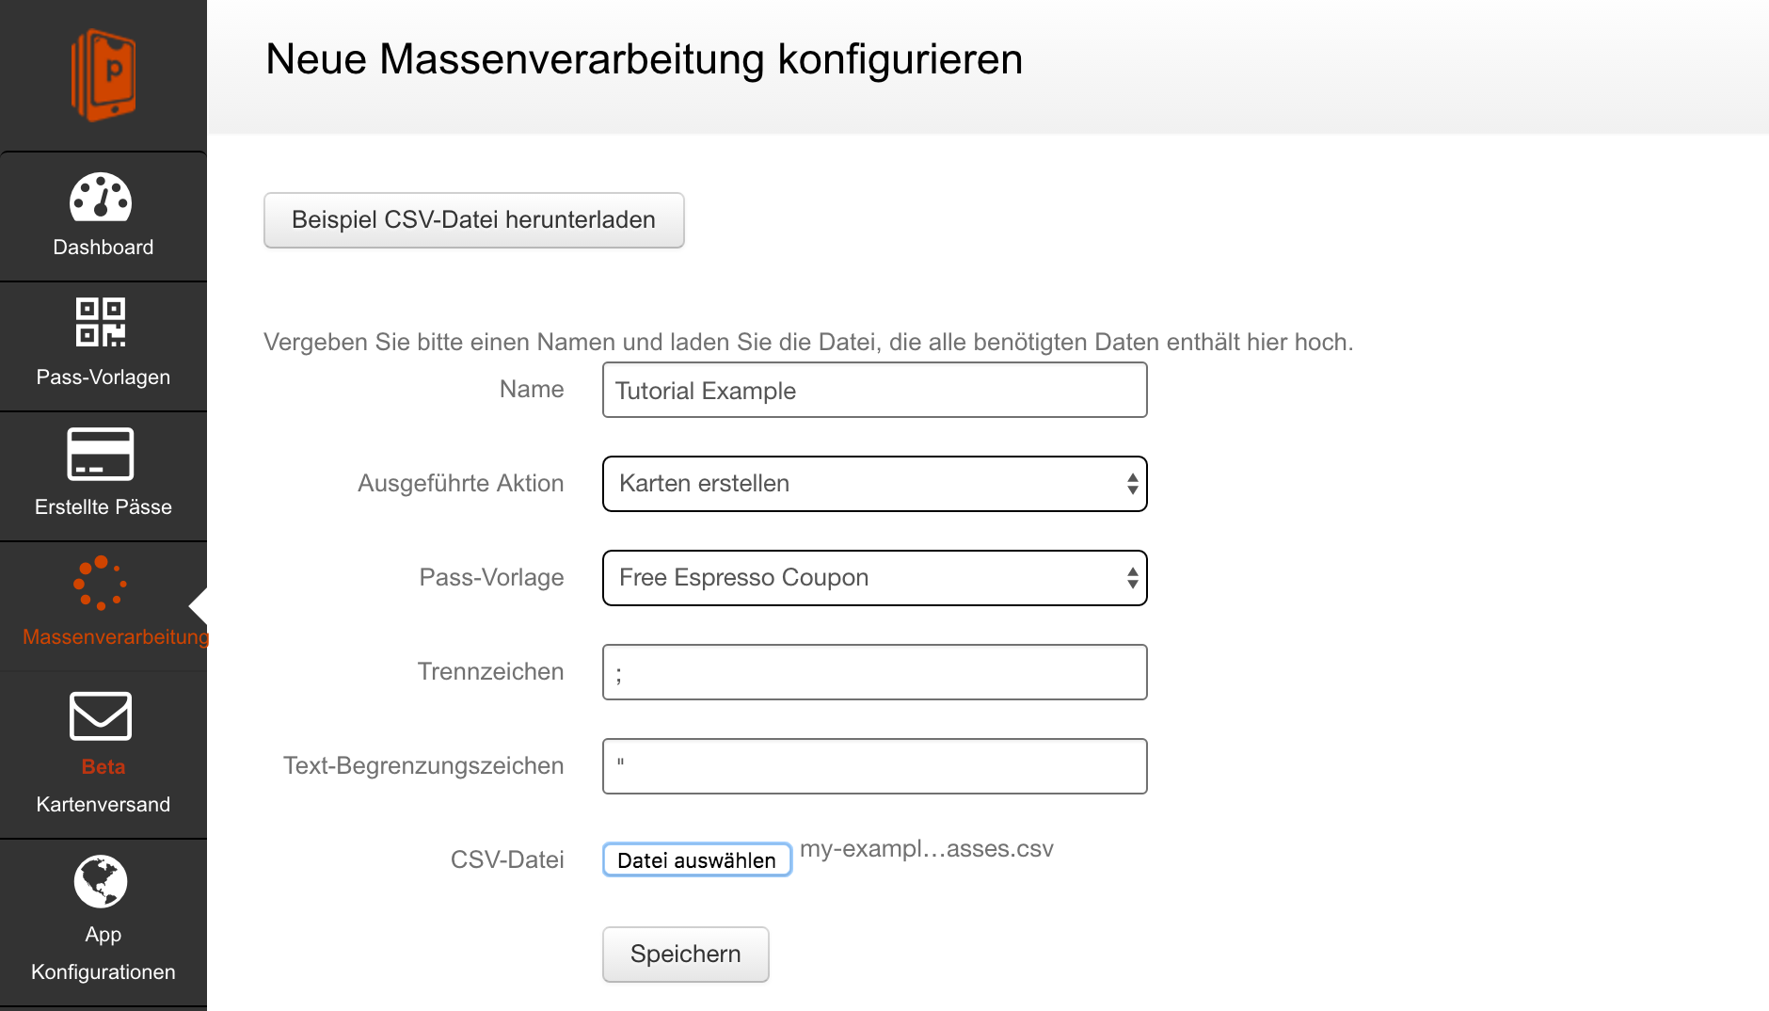Viewport: 1769px width, 1011px height.
Task: Open the Erstellte Pässe card icon
Action: coord(101,454)
